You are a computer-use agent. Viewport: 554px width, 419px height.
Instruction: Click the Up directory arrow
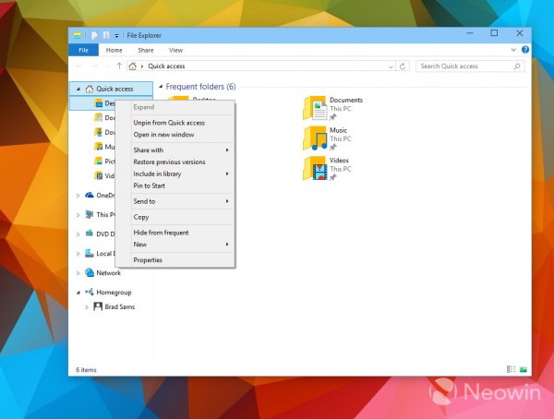119,66
